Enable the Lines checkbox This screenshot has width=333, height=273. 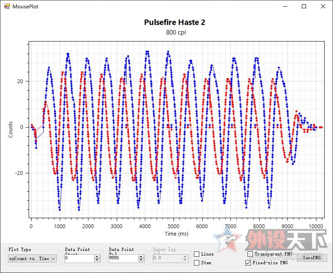[197, 254]
